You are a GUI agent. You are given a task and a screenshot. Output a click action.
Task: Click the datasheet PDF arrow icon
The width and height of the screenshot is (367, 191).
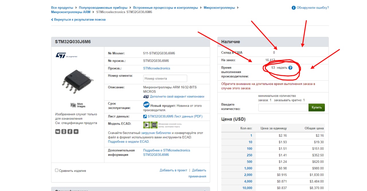tap(145, 116)
